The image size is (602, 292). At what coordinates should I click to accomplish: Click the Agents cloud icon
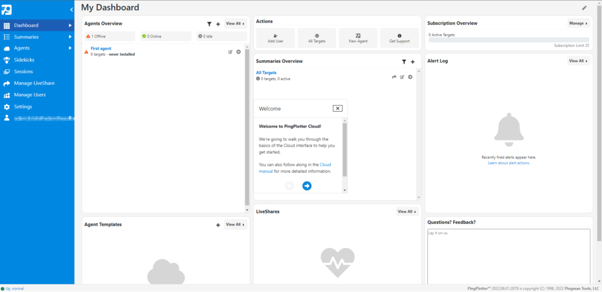point(6,48)
